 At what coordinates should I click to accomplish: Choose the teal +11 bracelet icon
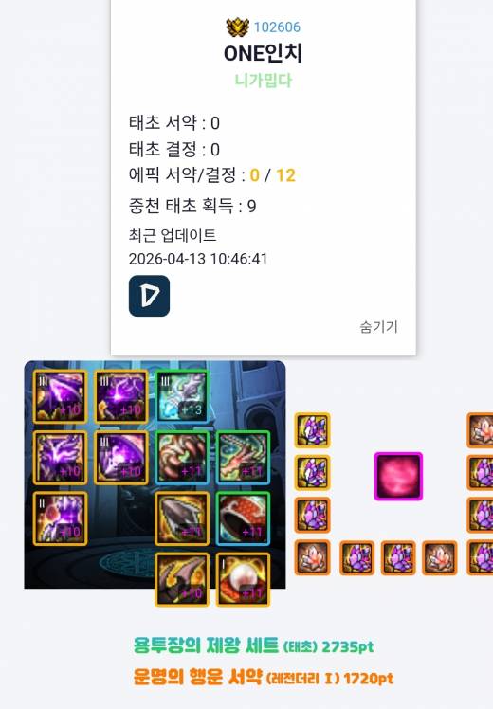point(244,457)
